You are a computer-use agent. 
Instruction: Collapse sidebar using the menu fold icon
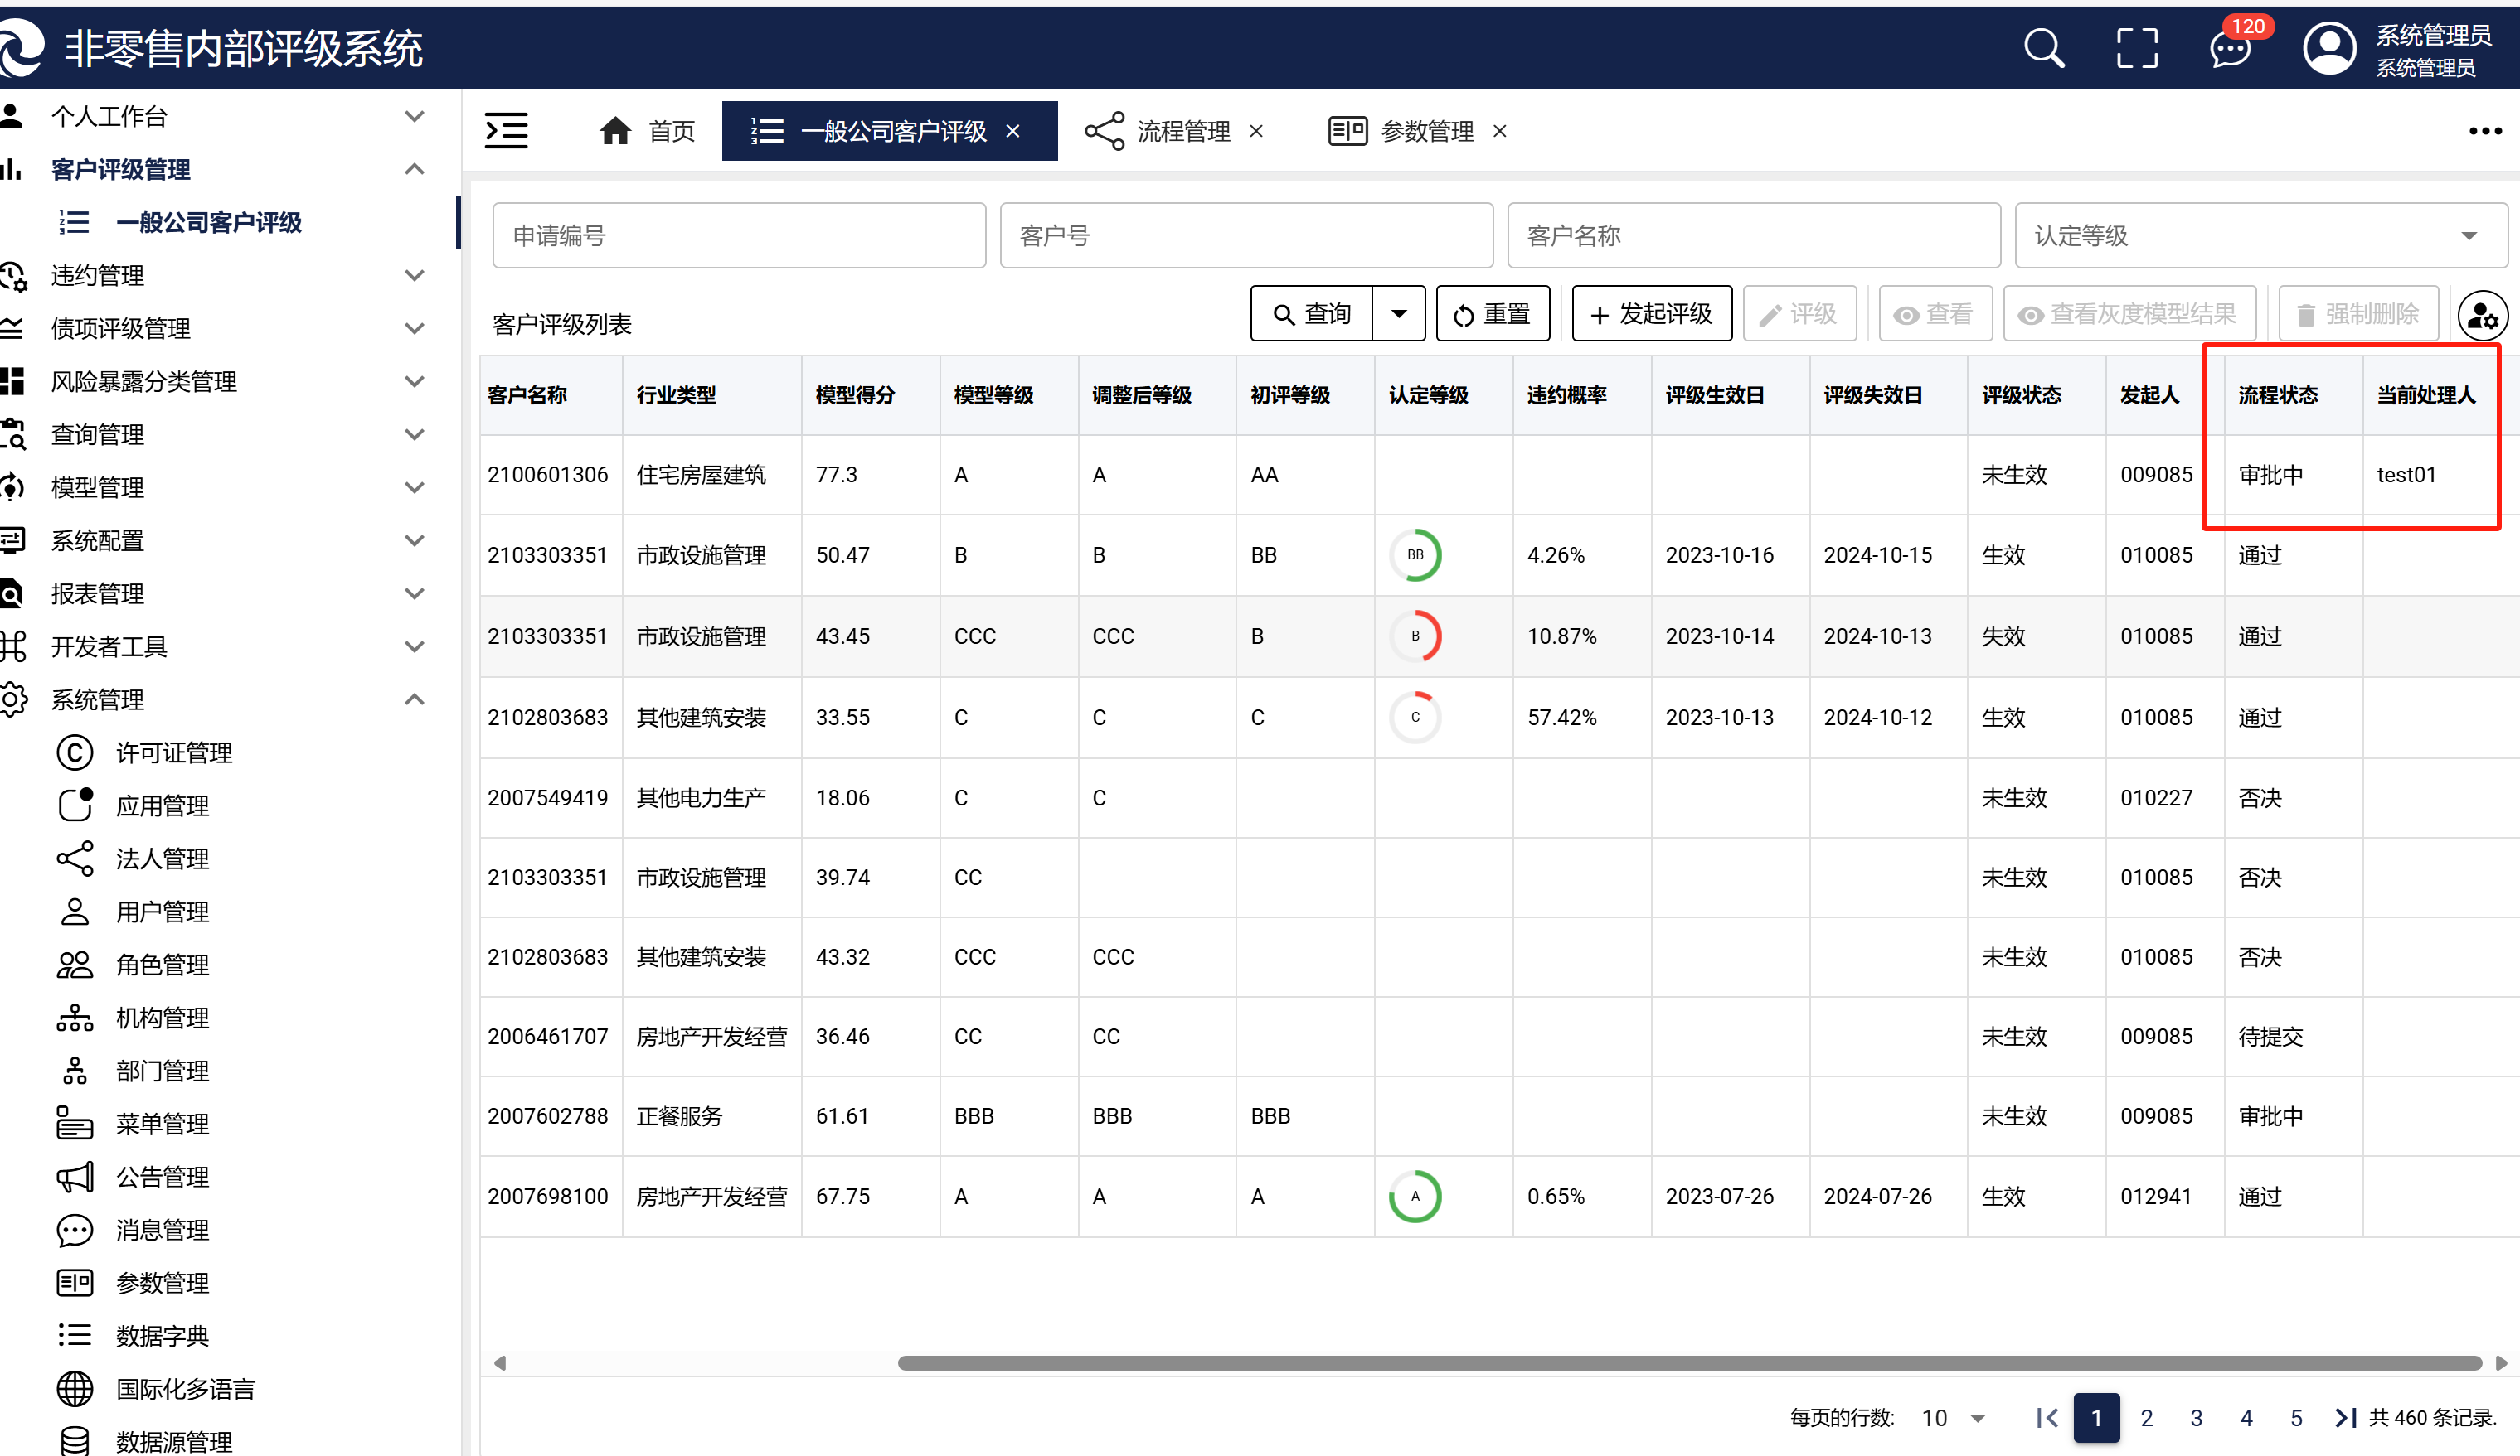506,131
